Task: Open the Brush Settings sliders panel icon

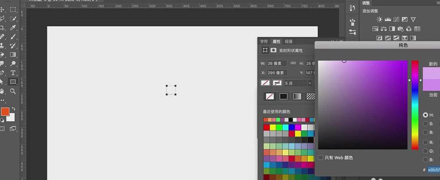Action: coord(352,32)
